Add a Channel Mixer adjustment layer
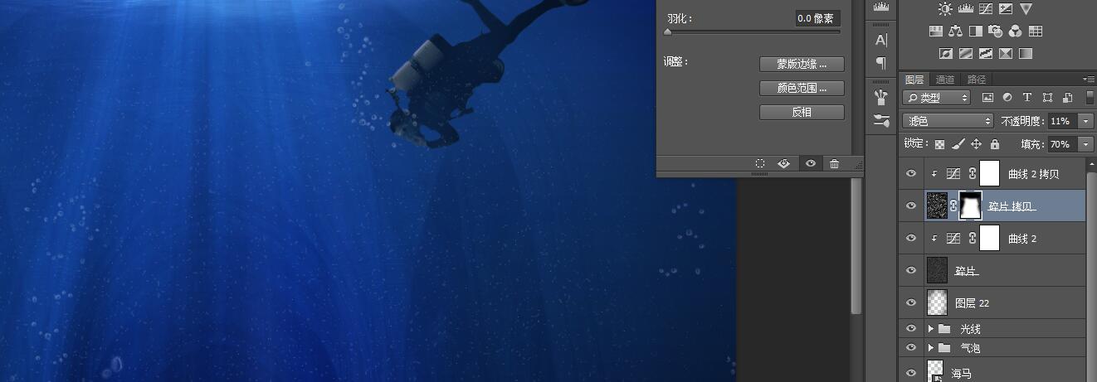Viewport: 1097px width, 382px height. [x=1015, y=31]
